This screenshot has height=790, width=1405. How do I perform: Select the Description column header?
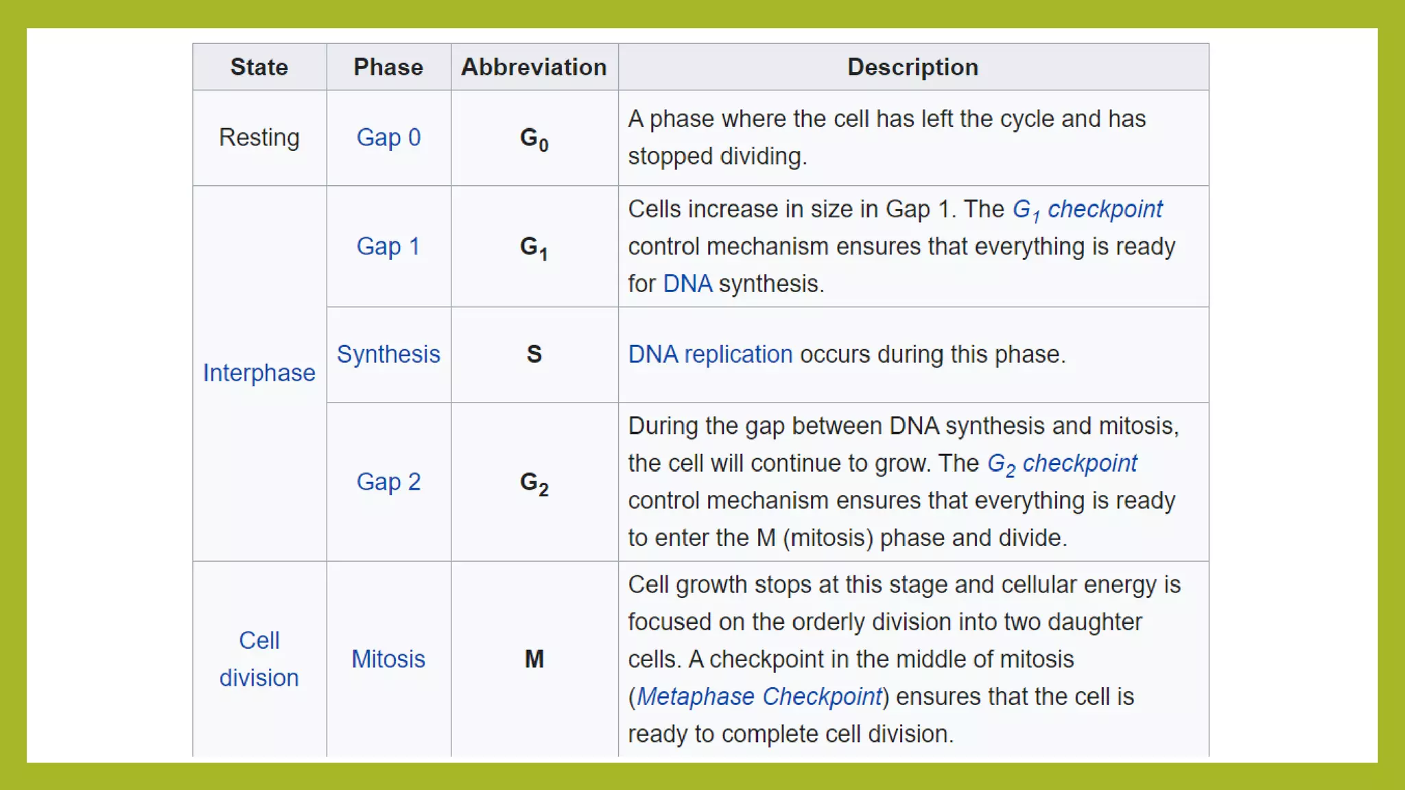(x=912, y=67)
